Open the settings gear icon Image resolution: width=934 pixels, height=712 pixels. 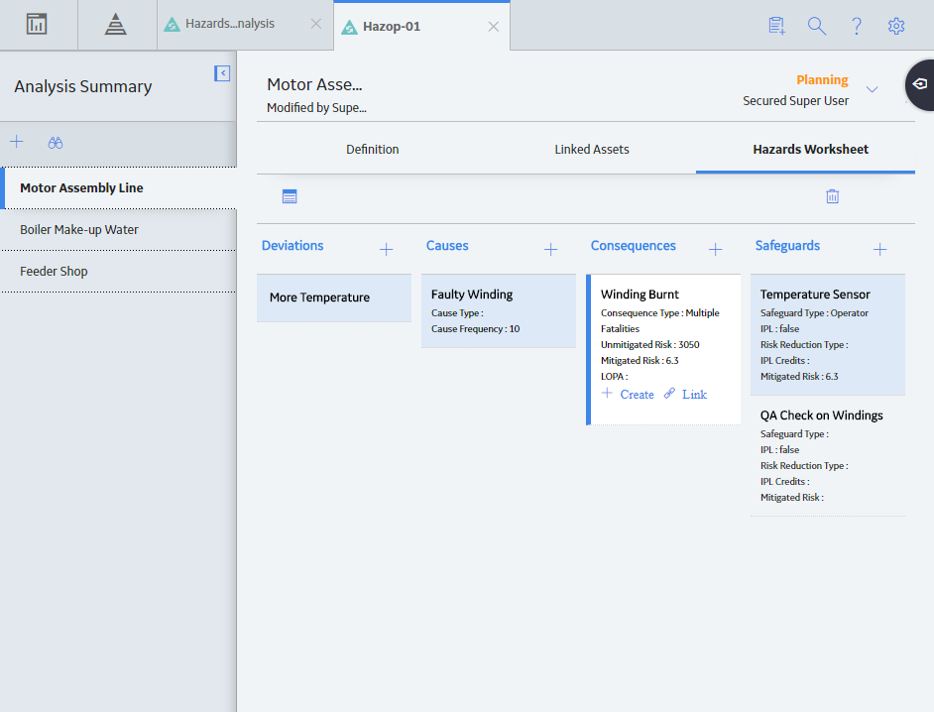pyautogui.click(x=896, y=26)
